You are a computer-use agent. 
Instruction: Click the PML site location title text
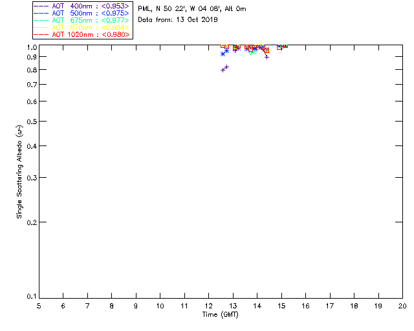[192, 9]
